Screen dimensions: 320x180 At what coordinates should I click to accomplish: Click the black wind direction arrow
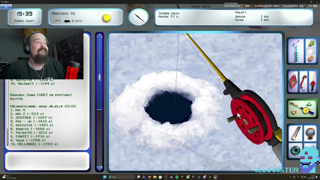pos(67,21)
